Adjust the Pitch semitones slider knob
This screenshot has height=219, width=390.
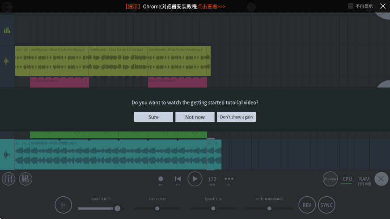pyautogui.click(x=269, y=208)
